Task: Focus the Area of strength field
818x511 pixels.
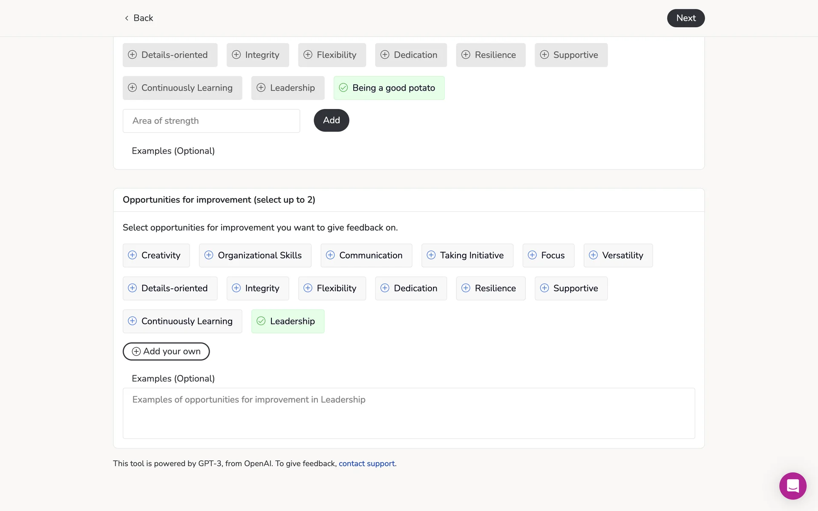Action: coord(211,121)
